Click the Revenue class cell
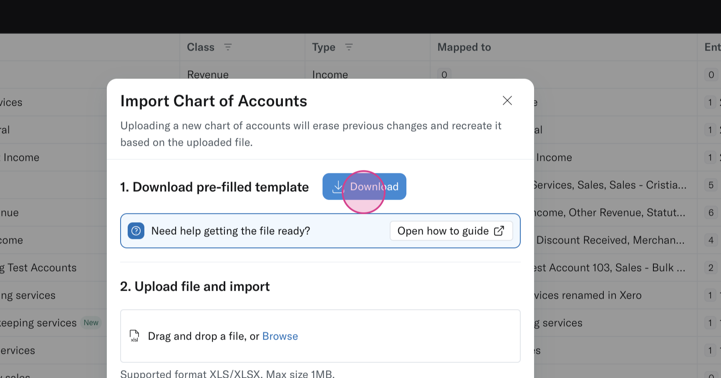The image size is (721, 378). [208, 74]
